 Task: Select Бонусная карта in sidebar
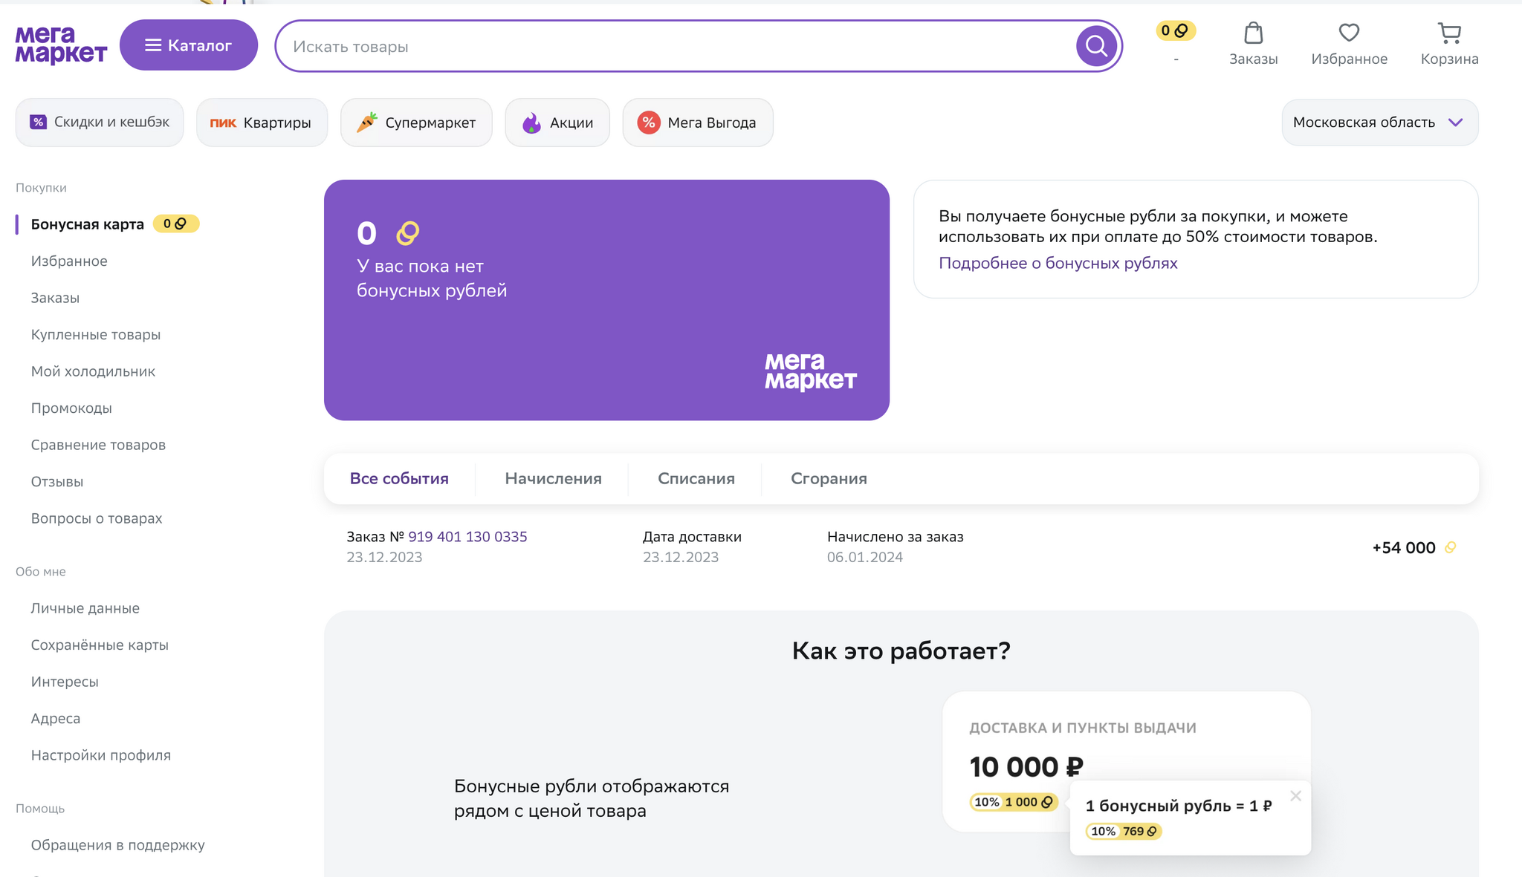[87, 224]
